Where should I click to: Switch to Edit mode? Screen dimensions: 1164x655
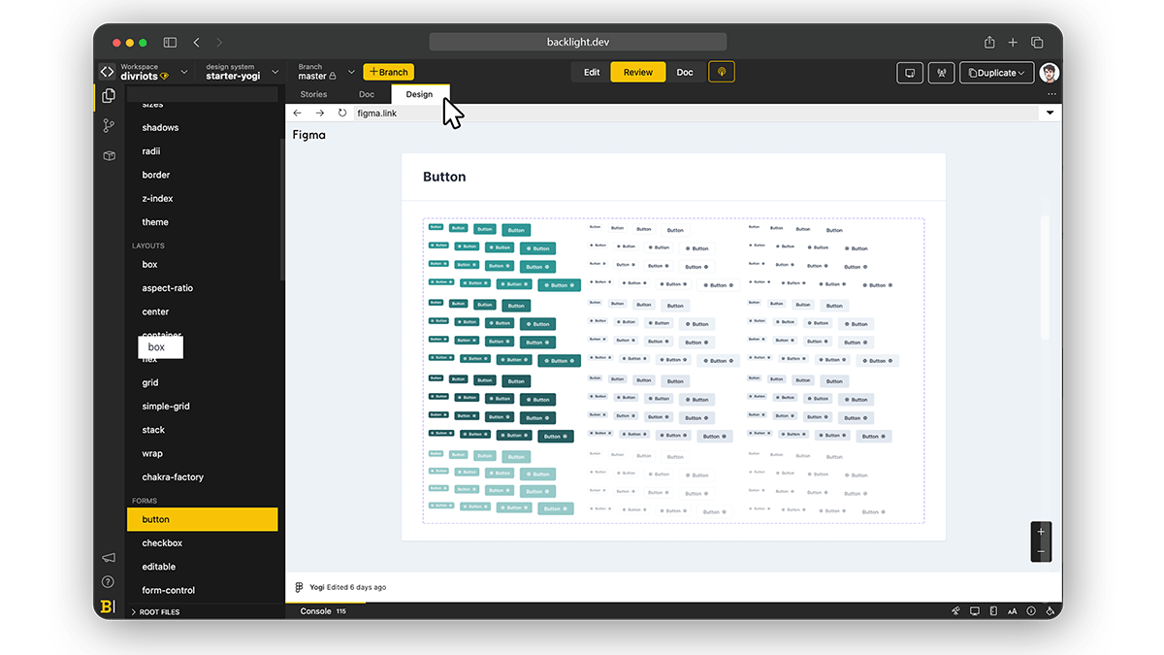[592, 73]
